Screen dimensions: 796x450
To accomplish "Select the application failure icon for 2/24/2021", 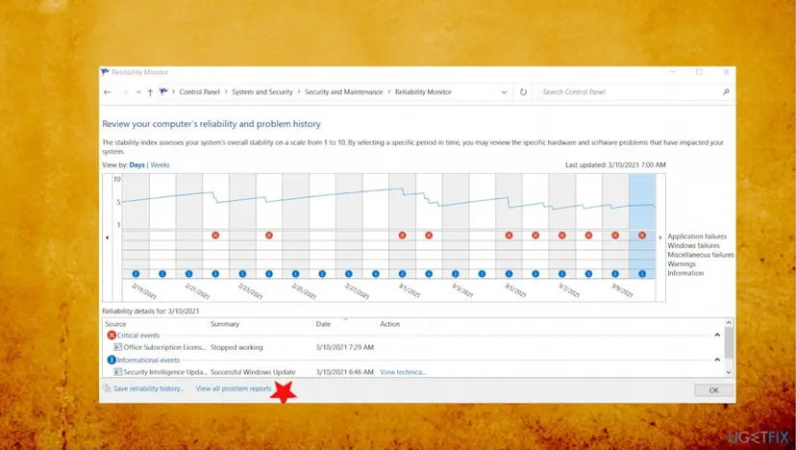I will 269,236.
